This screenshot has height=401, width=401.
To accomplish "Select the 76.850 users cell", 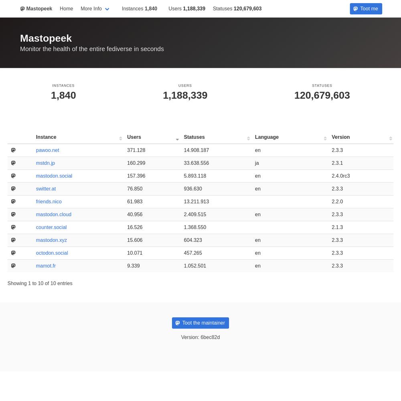I will pos(152,188).
